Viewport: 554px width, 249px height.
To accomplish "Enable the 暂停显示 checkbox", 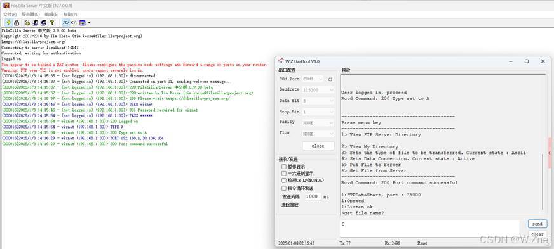I will click(x=284, y=166).
